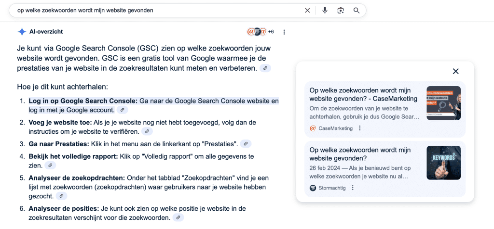Click the 'Bekijk het volledige rapport:' heading

(x=73, y=156)
